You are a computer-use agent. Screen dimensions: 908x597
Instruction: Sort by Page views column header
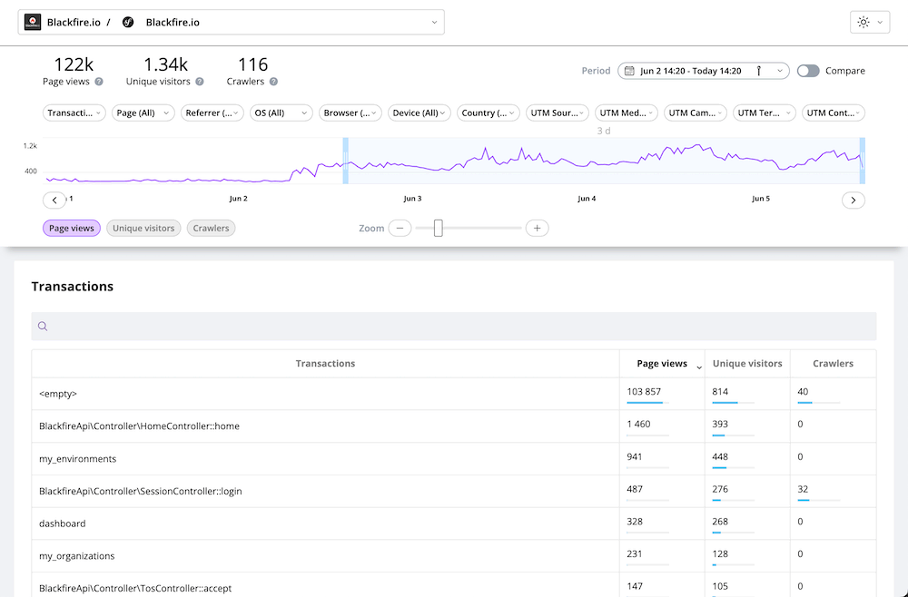(x=662, y=364)
